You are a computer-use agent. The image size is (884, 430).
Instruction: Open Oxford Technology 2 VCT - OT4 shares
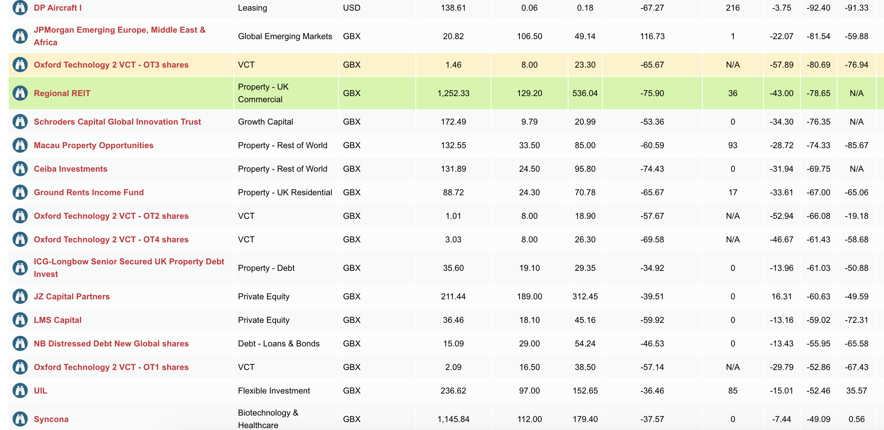(x=111, y=239)
